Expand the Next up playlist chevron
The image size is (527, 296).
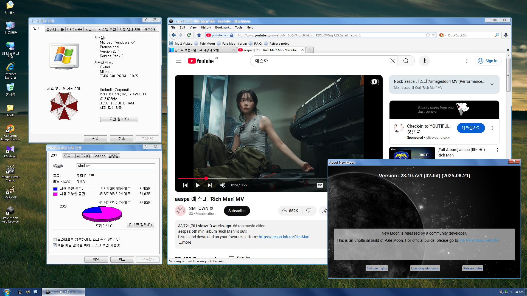point(492,84)
